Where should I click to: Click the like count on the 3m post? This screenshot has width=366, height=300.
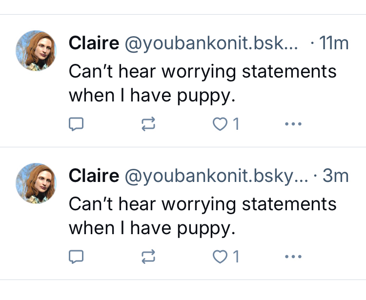[236, 257]
